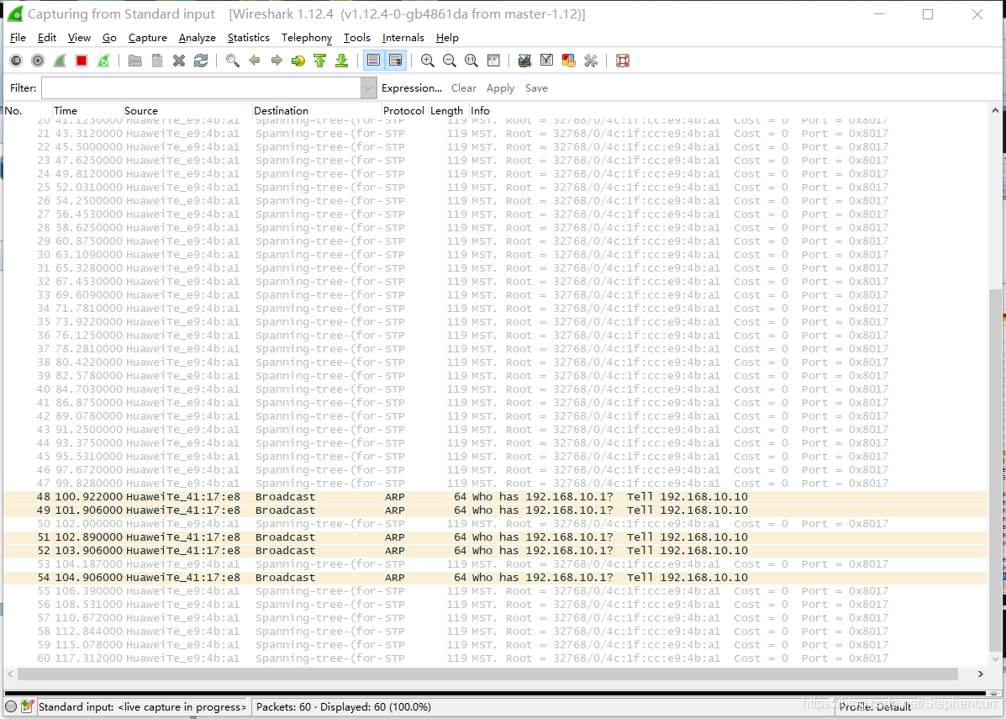
Task: Select ARP packet number 48
Action: 495,497
